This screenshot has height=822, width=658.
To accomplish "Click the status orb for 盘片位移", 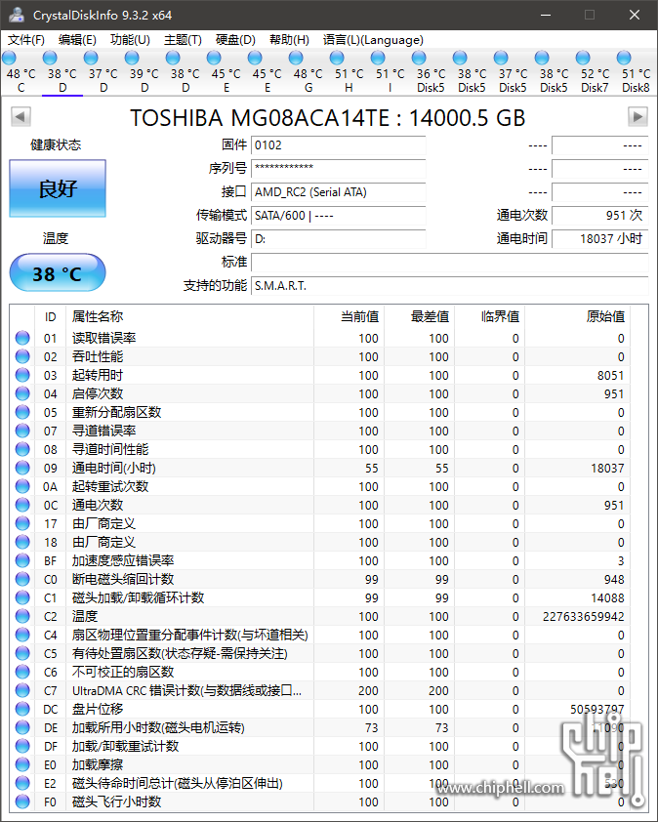I will point(22,709).
